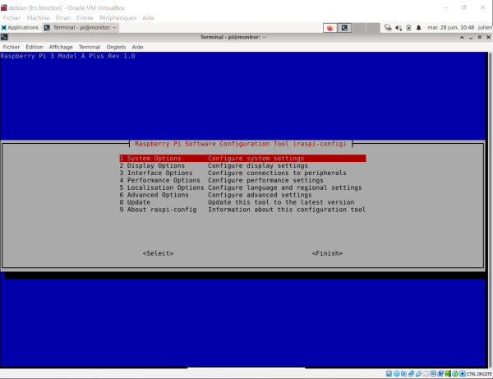Click the Raspberry Pi 3 Model A Plus text
Viewport: 493px width, 379px height.
tap(67, 56)
